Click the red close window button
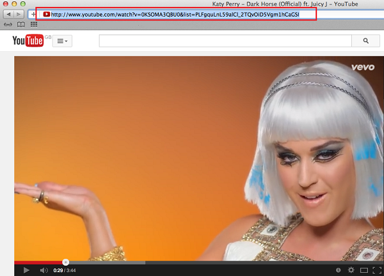384x276 pixels. click(x=5, y=4)
